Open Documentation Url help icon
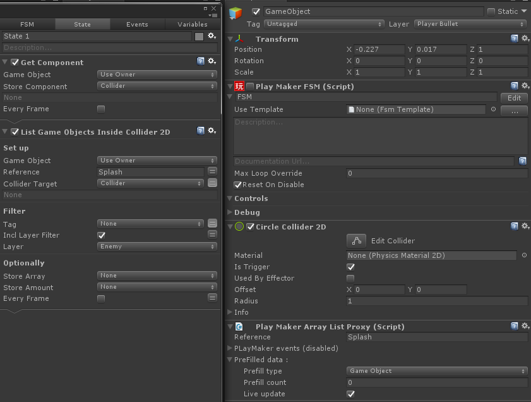 523,161
